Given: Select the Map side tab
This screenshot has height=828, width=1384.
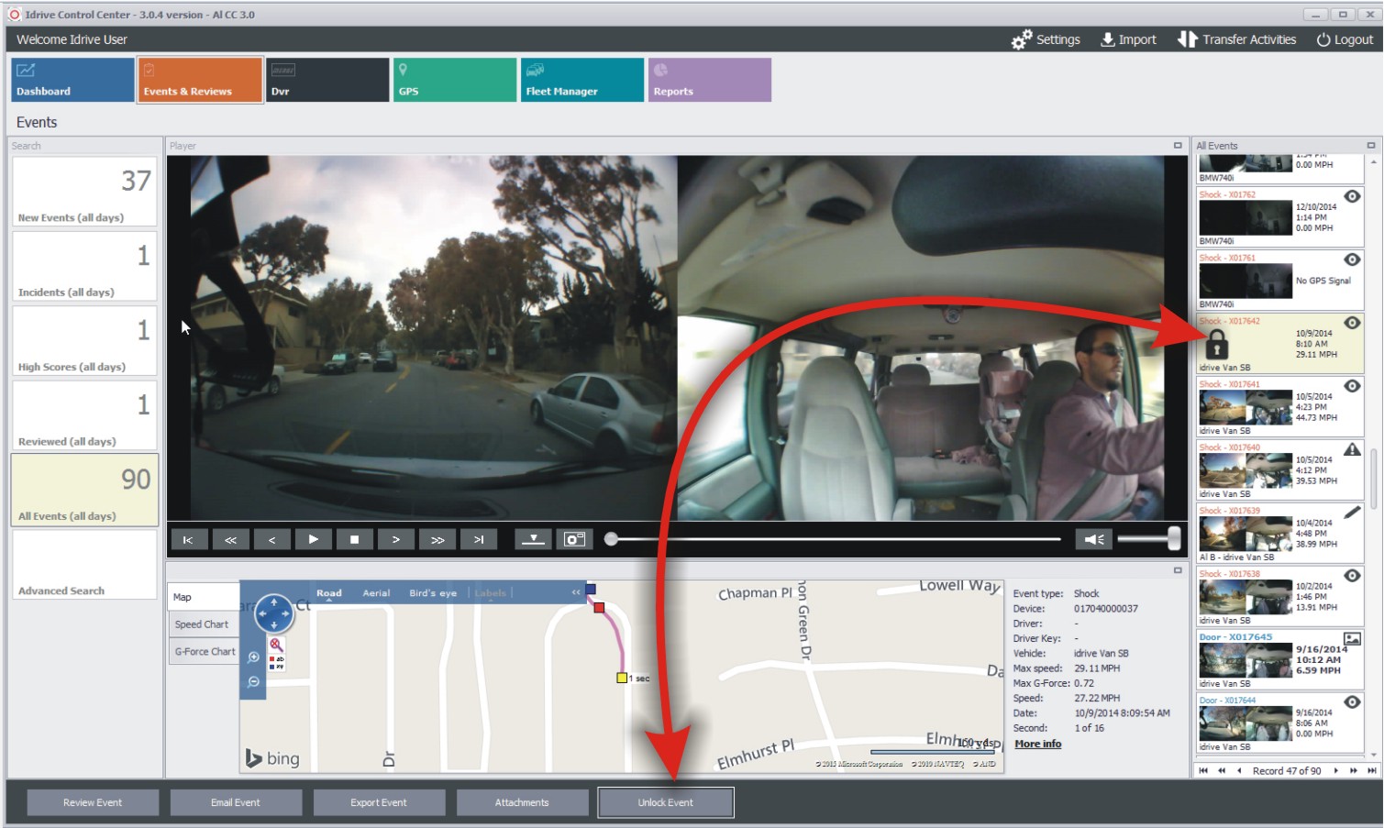Looking at the screenshot, I should pyautogui.click(x=204, y=597).
